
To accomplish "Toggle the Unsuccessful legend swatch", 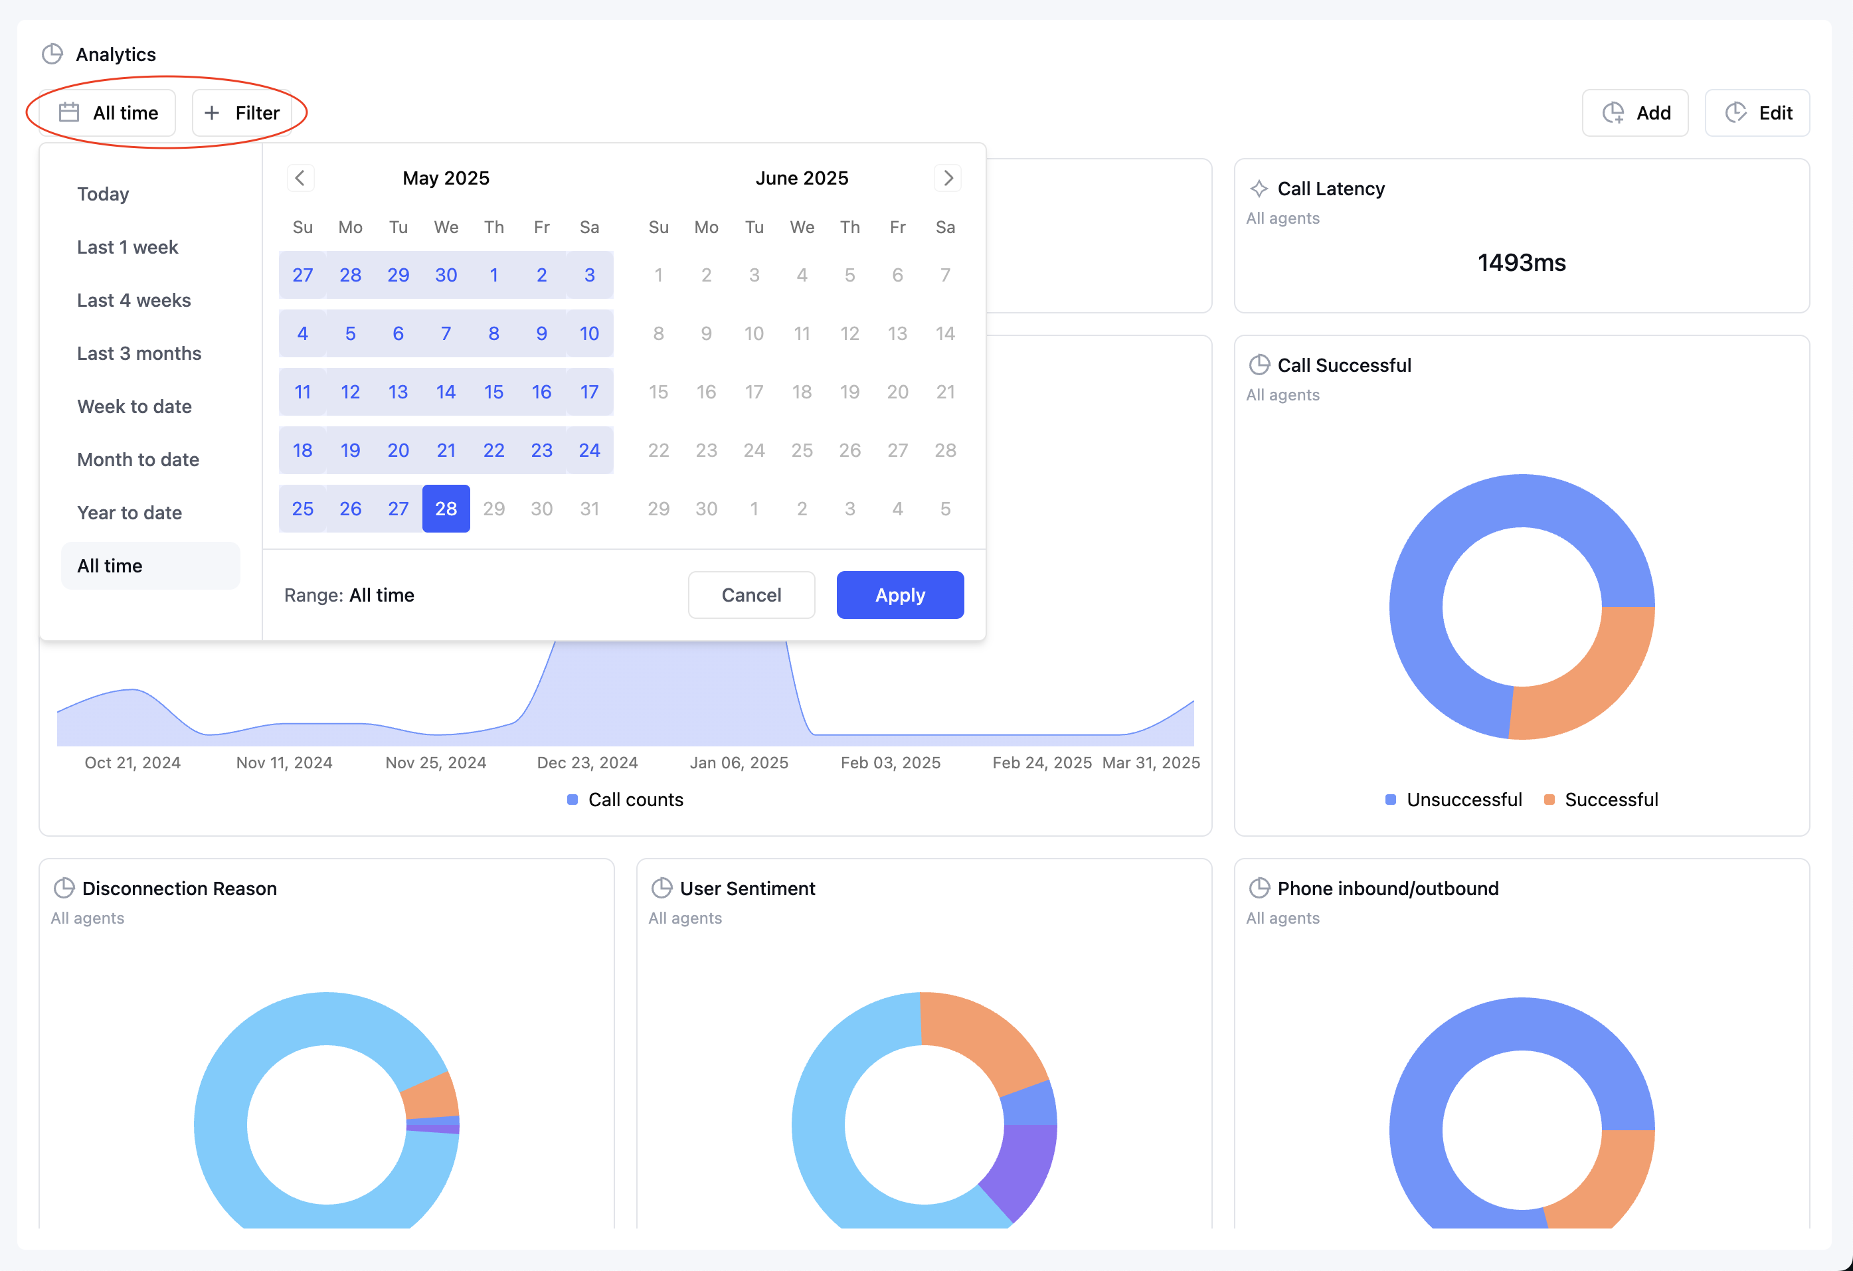I will [x=1391, y=800].
